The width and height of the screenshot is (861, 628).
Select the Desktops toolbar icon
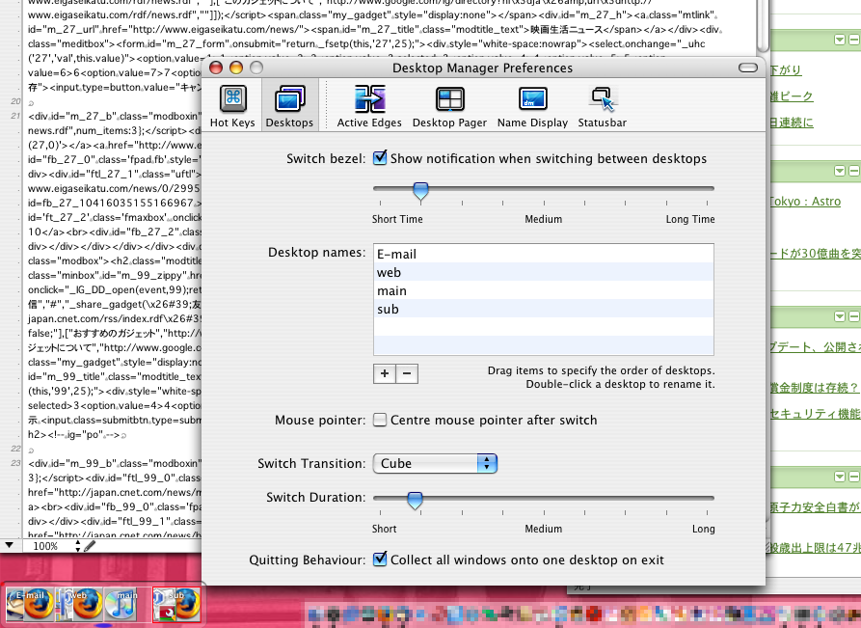click(289, 106)
